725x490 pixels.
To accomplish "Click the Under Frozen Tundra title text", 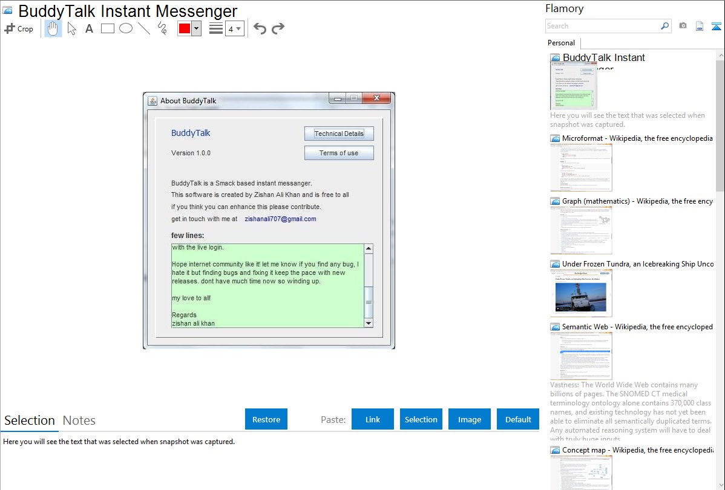I will click(638, 263).
